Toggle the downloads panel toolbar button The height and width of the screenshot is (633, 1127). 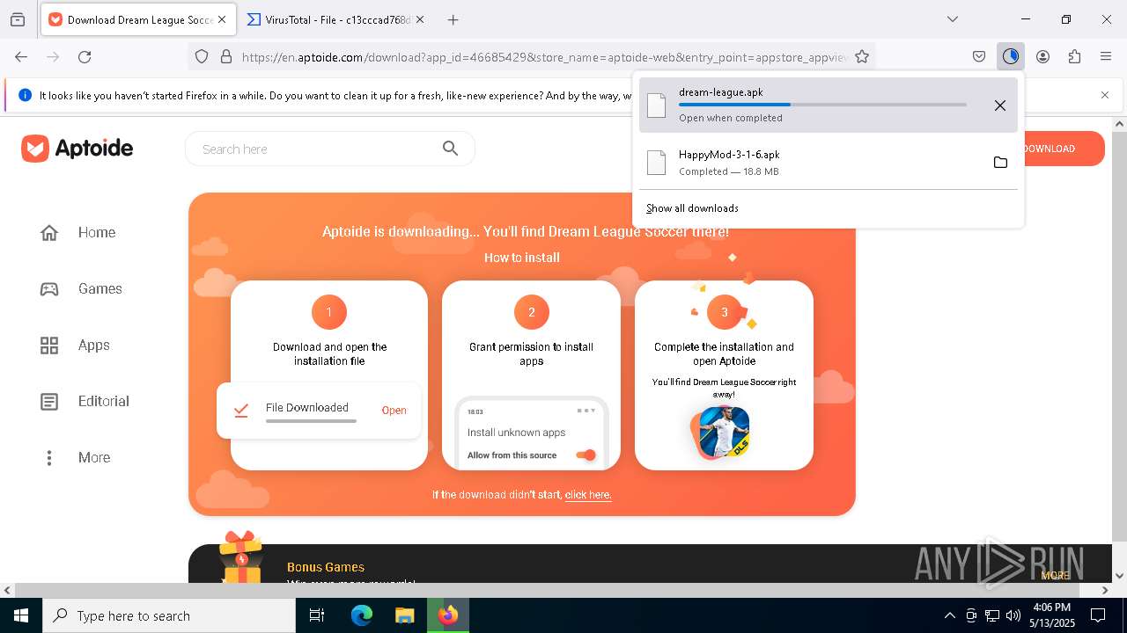point(1011,56)
